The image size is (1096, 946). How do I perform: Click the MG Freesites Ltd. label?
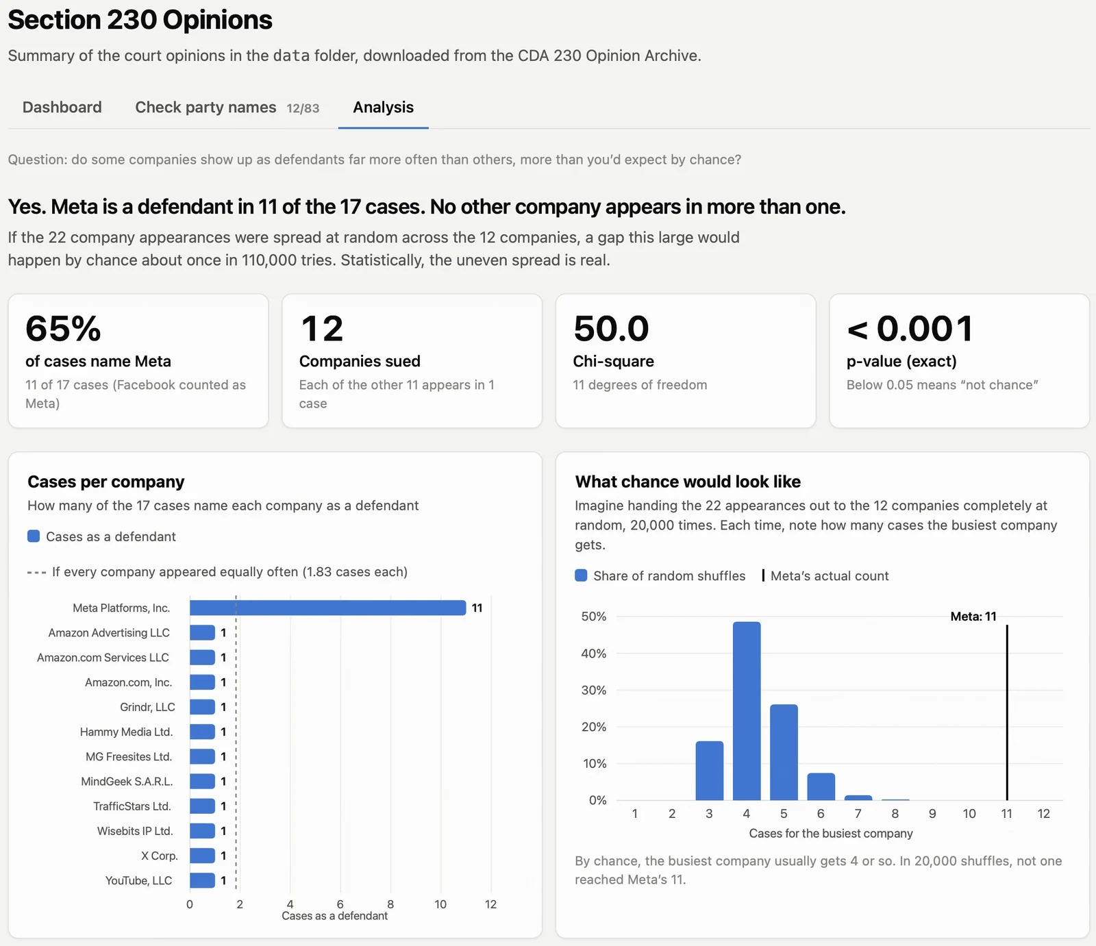coord(129,756)
